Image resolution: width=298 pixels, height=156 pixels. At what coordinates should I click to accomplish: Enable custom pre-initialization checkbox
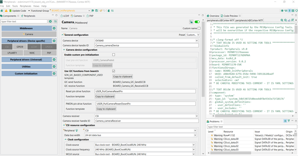[113, 55]
